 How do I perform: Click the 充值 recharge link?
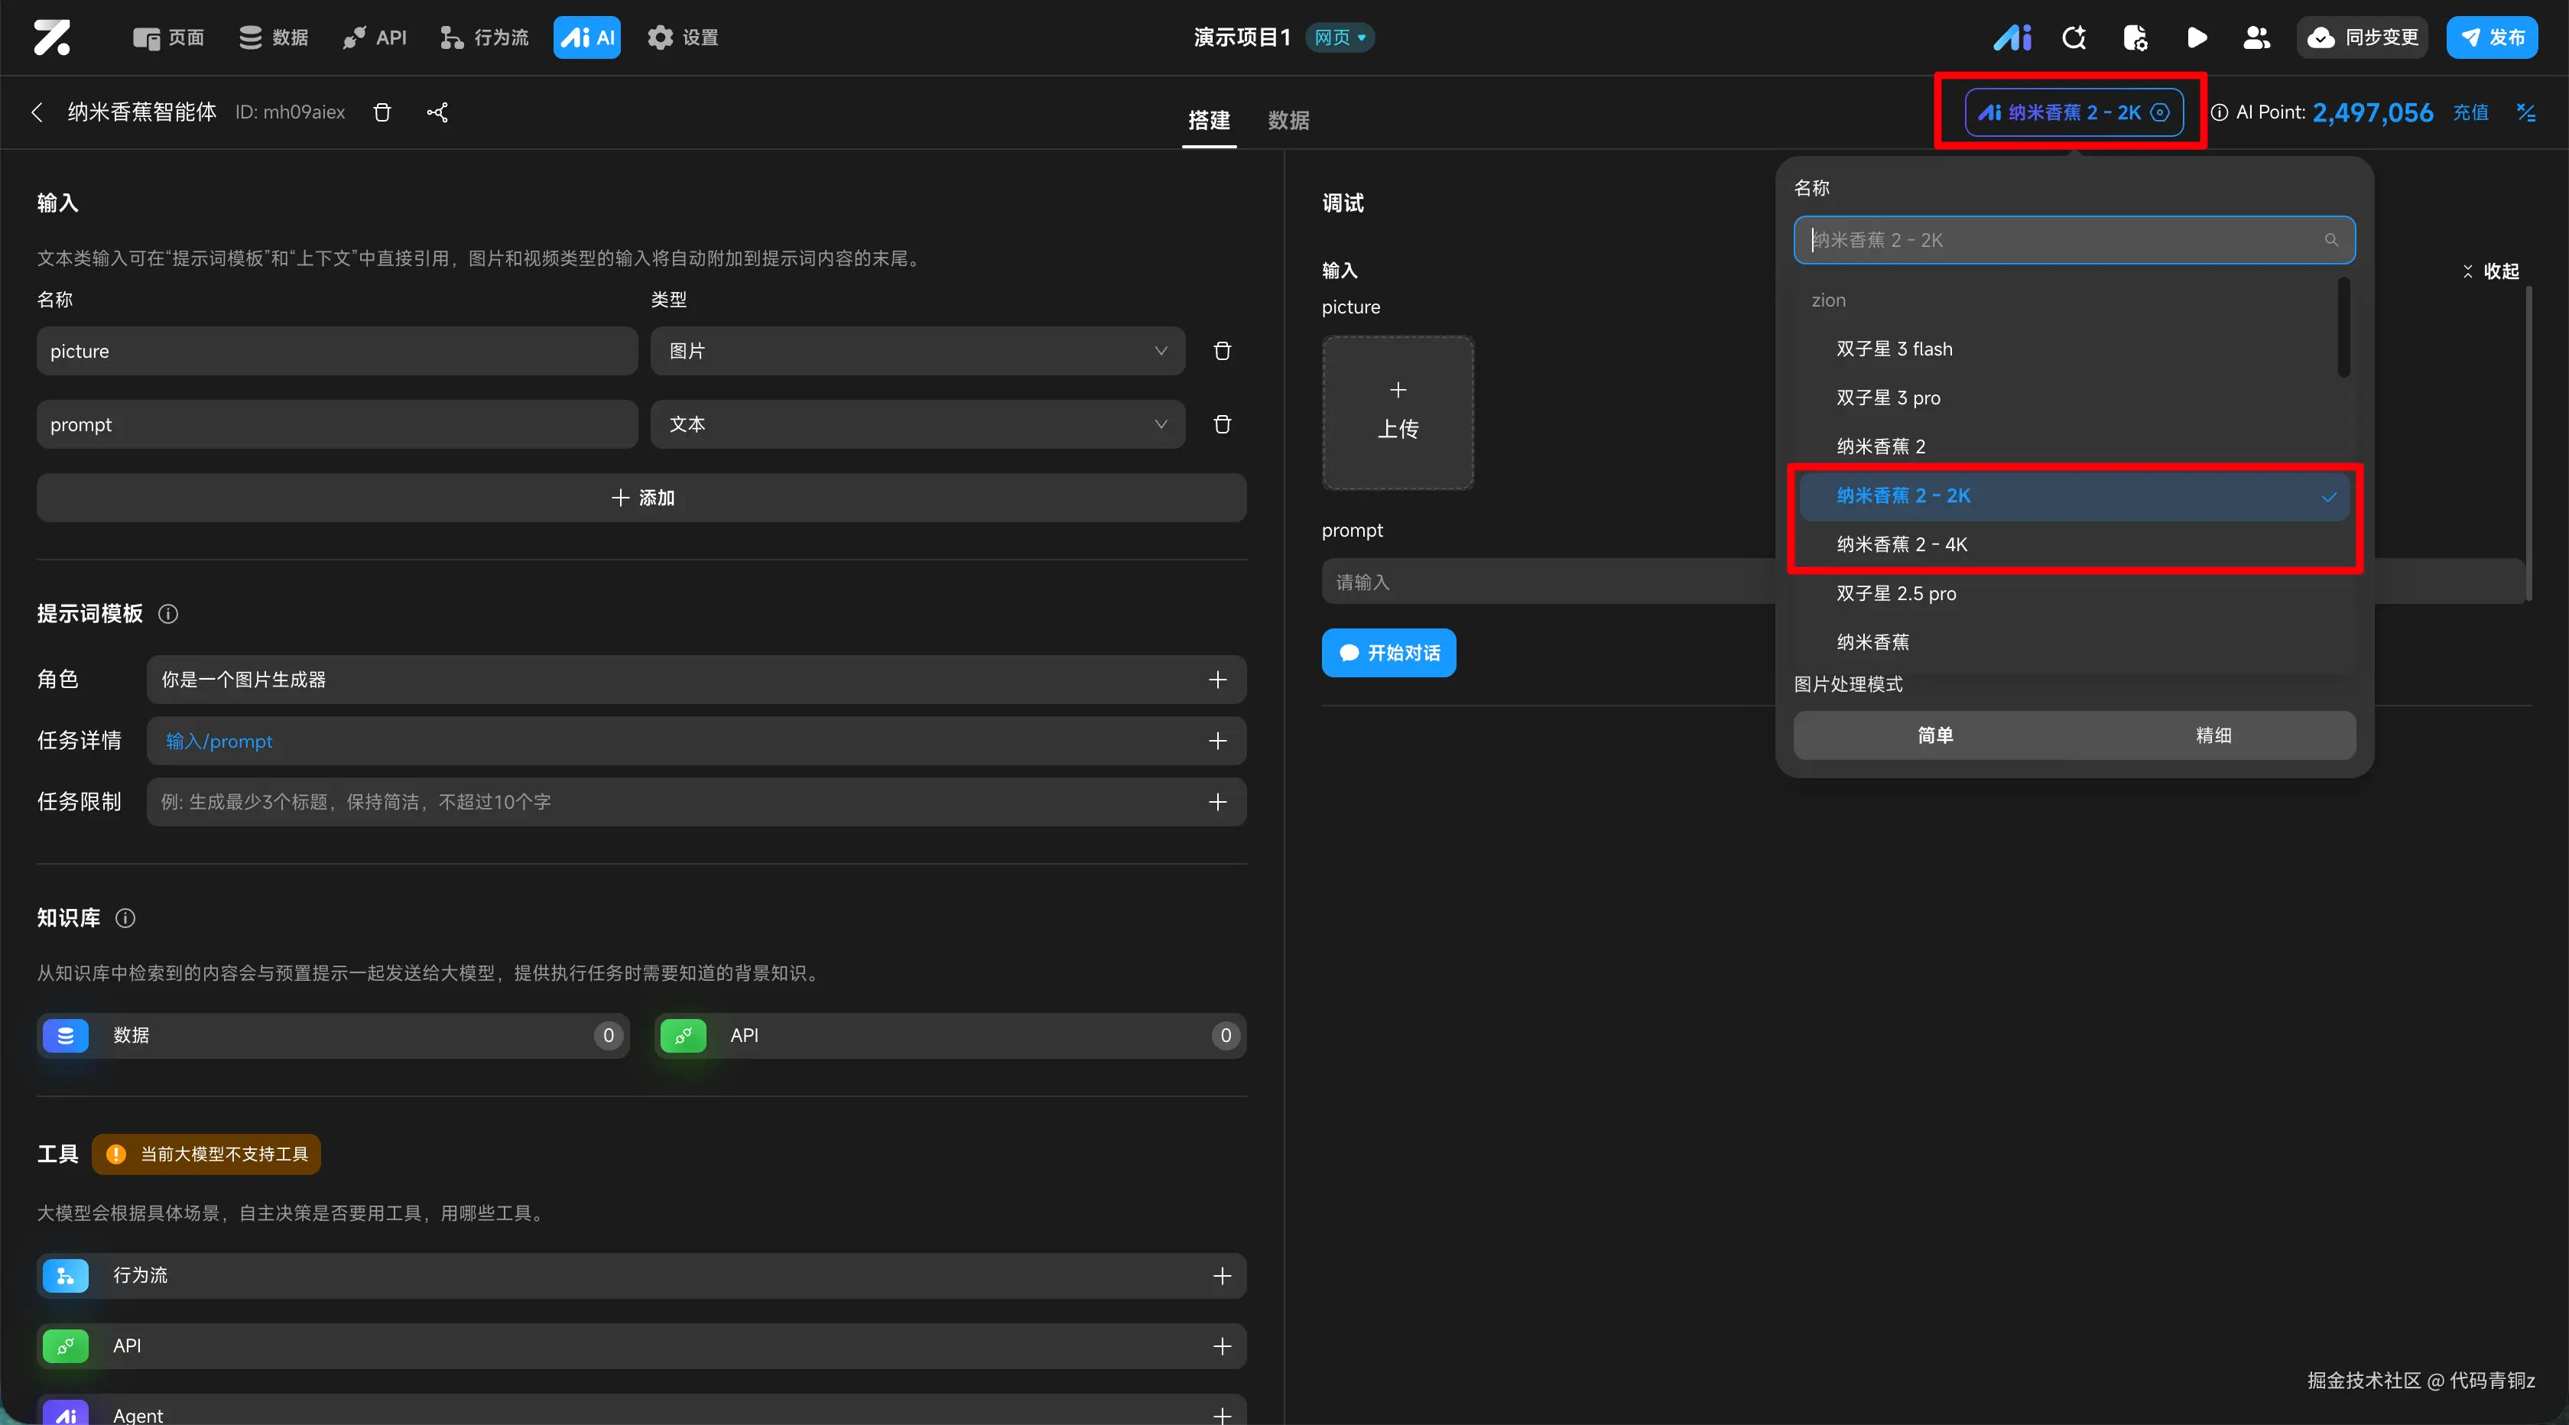click(x=2470, y=112)
